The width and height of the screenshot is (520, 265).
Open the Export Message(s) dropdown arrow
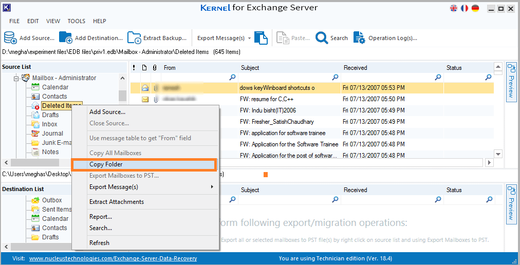pyautogui.click(x=249, y=39)
